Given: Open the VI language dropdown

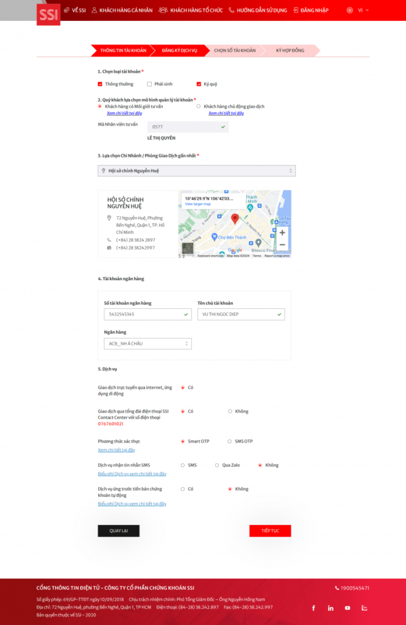Looking at the screenshot, I should pos(363,10).
